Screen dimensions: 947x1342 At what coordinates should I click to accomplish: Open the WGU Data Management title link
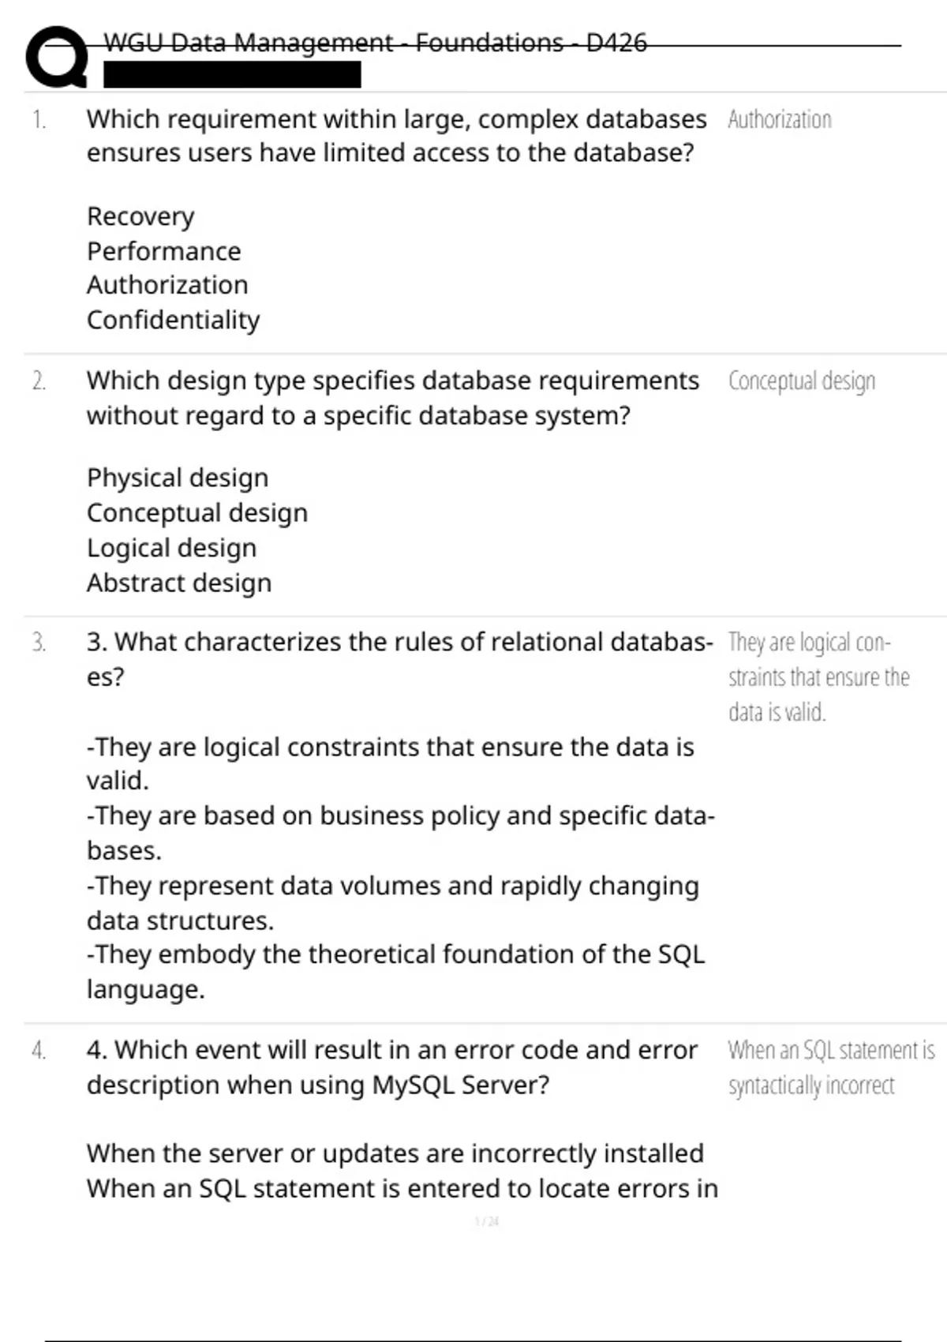tap(375, 43)
